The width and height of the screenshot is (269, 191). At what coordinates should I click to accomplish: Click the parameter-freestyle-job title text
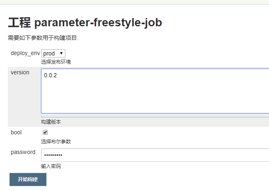point(98,23)
